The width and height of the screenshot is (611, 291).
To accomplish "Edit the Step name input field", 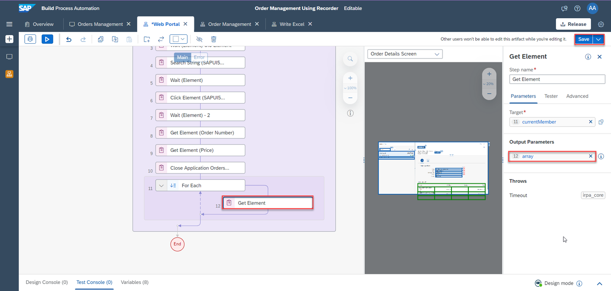I will (x=557, y=79).
